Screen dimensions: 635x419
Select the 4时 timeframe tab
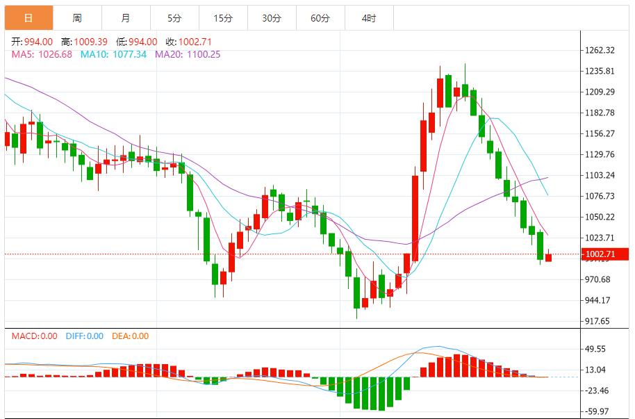[369, 18]
